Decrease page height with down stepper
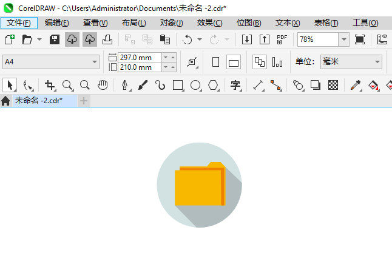392x264 pixels. (166, 67)
